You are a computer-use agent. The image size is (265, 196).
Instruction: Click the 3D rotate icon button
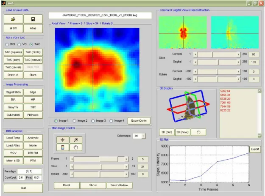(198, 132)
